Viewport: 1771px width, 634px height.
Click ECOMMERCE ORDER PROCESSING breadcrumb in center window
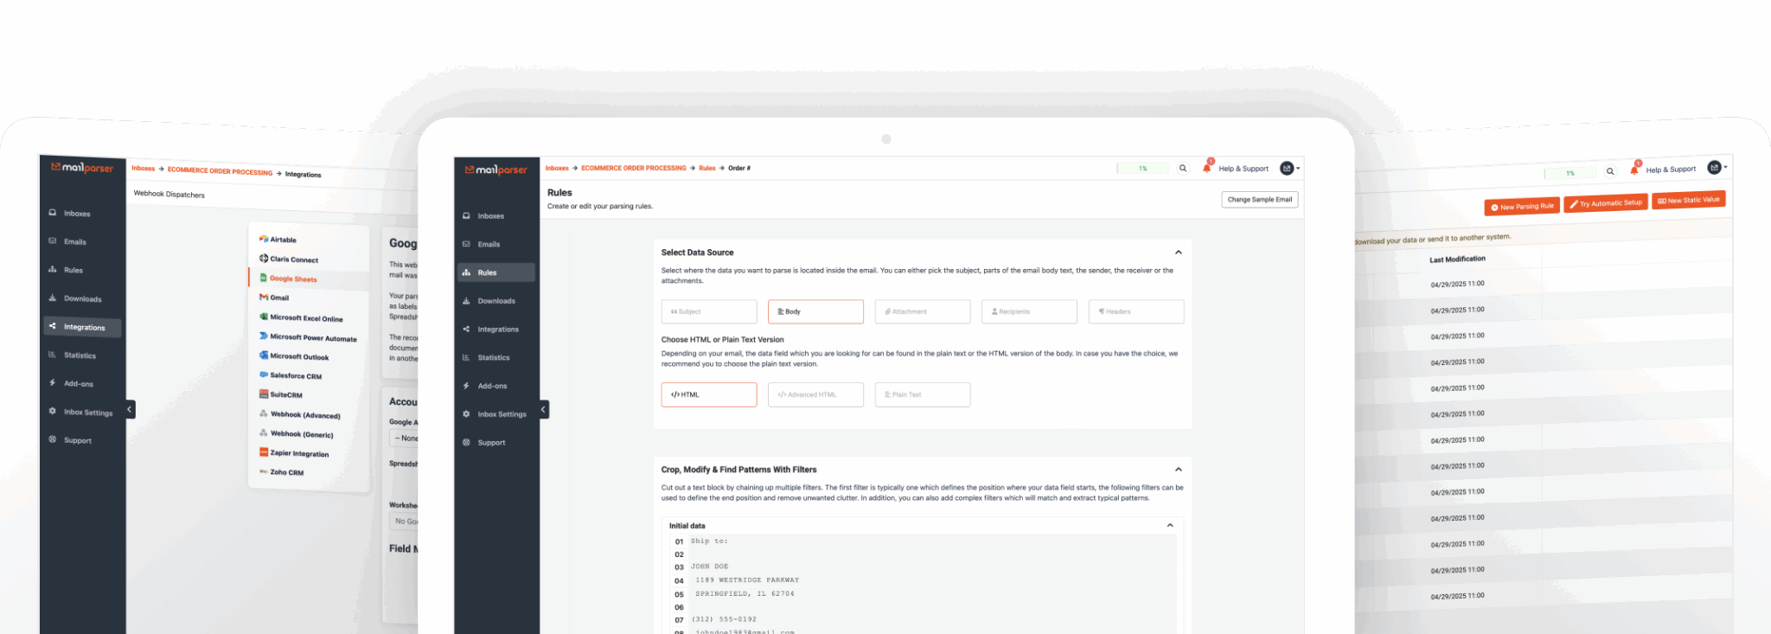point(634,169)
